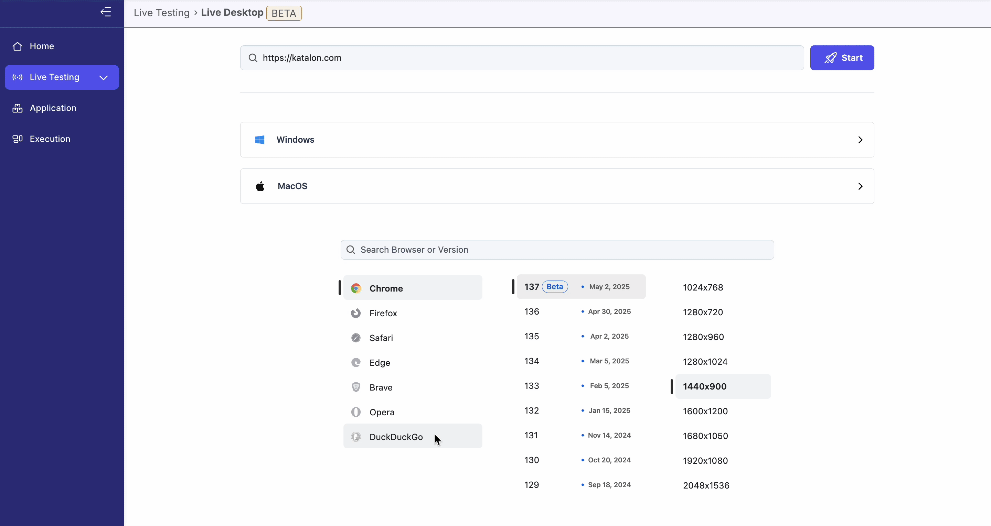Viewport: 991px width, 526px height.
Task: Click the Windows logo icon
Action: (260, 140)
